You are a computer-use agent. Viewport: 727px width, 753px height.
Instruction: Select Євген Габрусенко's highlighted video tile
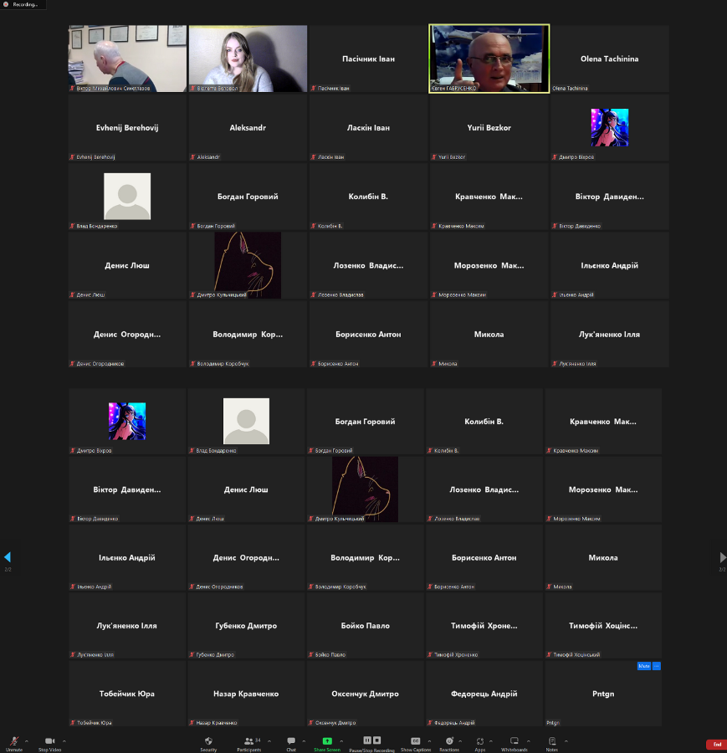point(489,59)
